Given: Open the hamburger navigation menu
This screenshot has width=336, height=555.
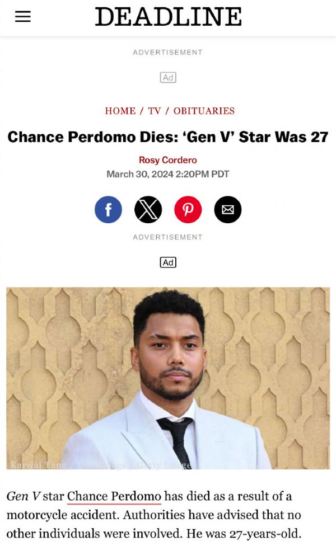Looking at the screenshot, I should point(23,17).
